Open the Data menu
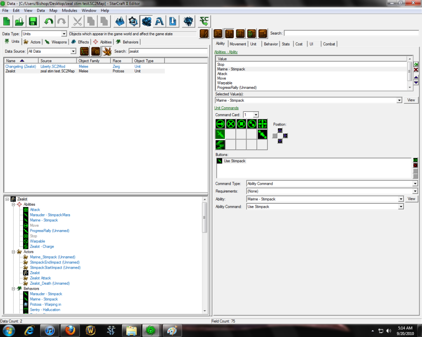This screenshot has height=337, width=422. (41, 10)
